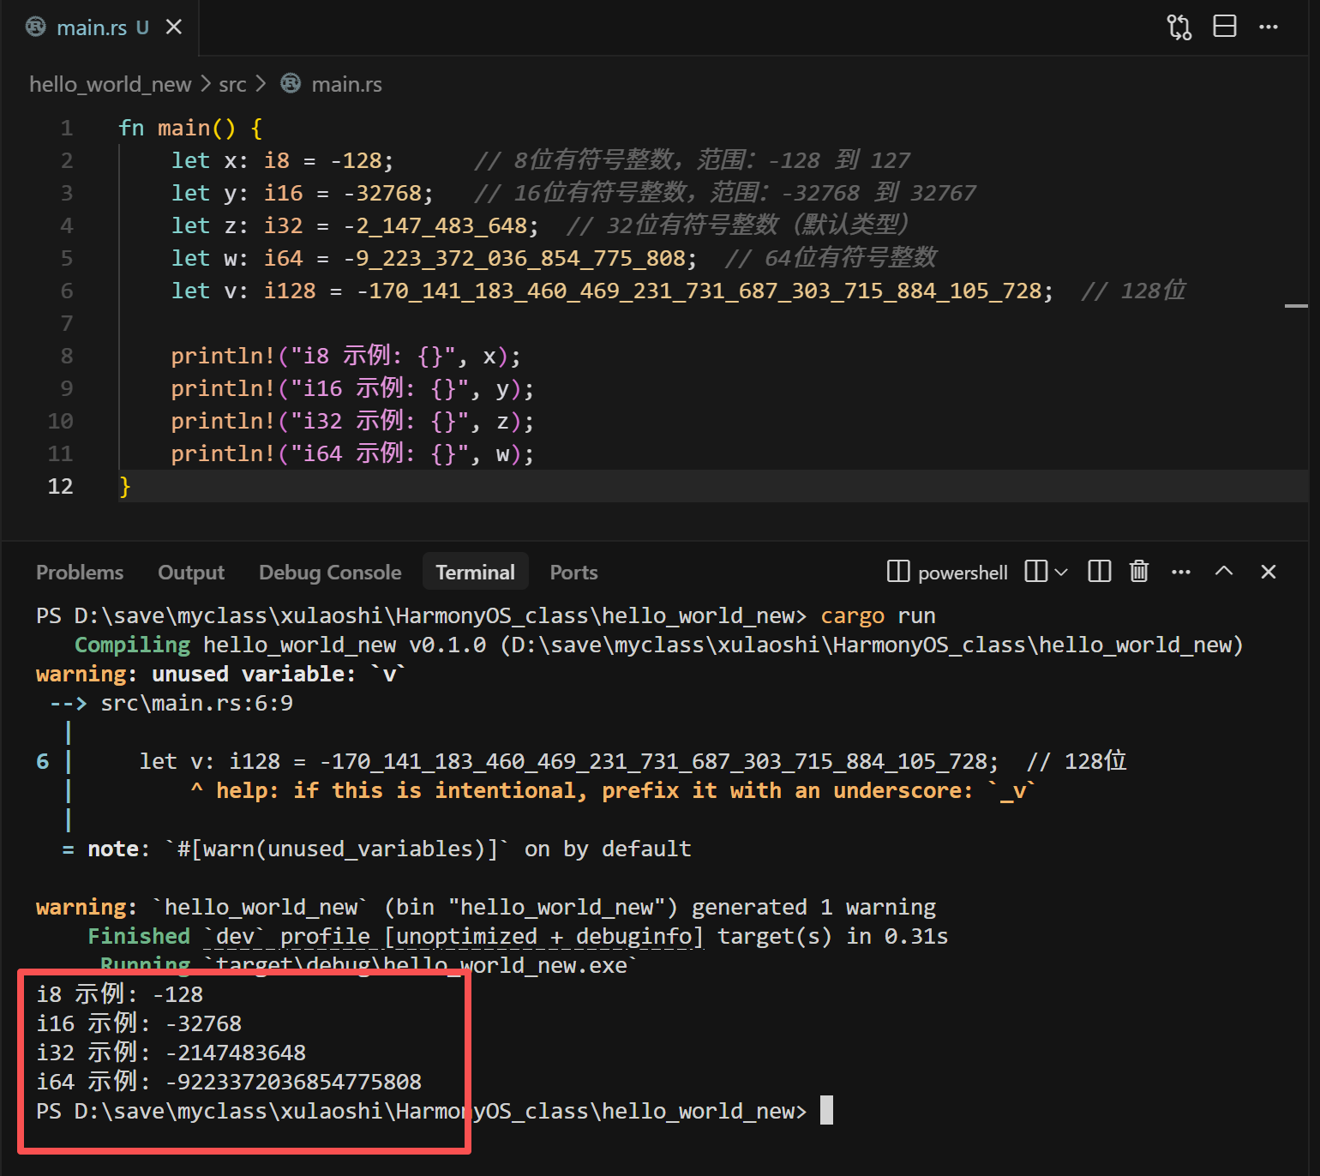Click terminal output 'i8 示例: -128'

[120, 995]
